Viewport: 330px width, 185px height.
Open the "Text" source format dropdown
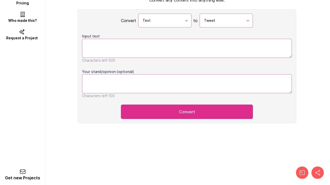162,21
